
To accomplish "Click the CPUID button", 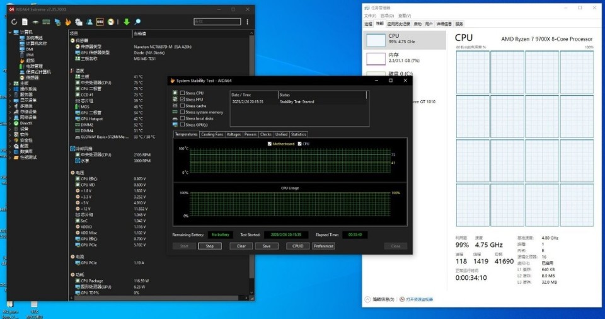I will 298,246.
